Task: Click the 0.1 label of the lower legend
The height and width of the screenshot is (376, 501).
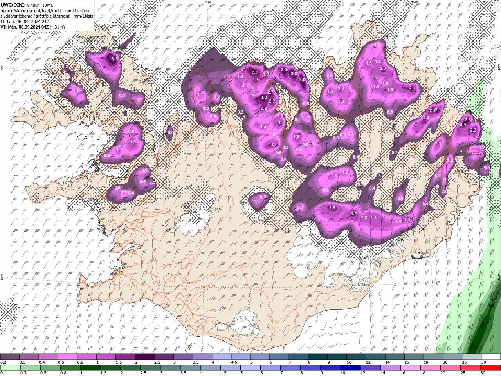Action: coord(3,373)
